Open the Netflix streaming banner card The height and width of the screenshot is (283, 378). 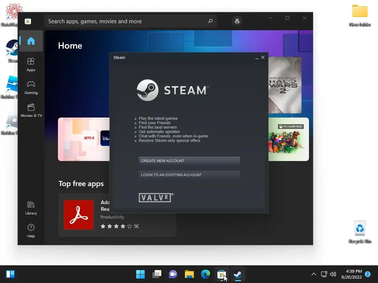[x=84, y=139]
